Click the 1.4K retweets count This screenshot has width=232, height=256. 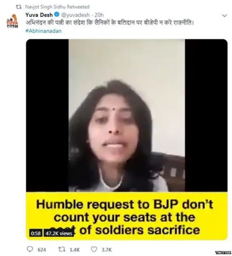click(75, 250)
